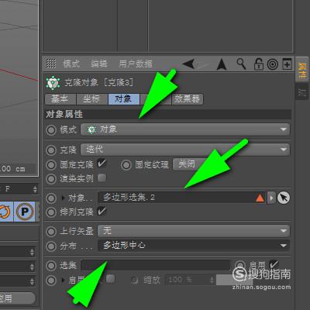Click the target mode circle icon
The height and width of the screenshot is (310, 310).
pos(272,64)
